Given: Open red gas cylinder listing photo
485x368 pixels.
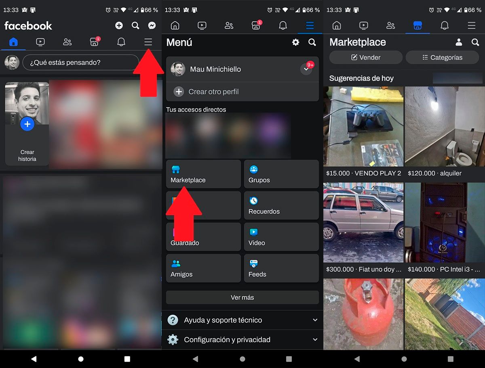Looking at the screenshot, I should (x=363, y=314).
